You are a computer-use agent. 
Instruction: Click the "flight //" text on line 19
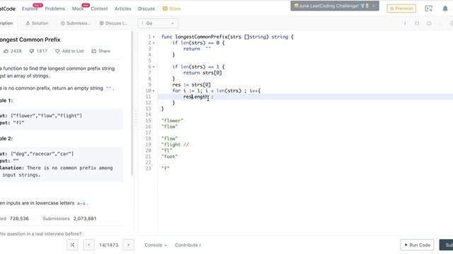175,145
